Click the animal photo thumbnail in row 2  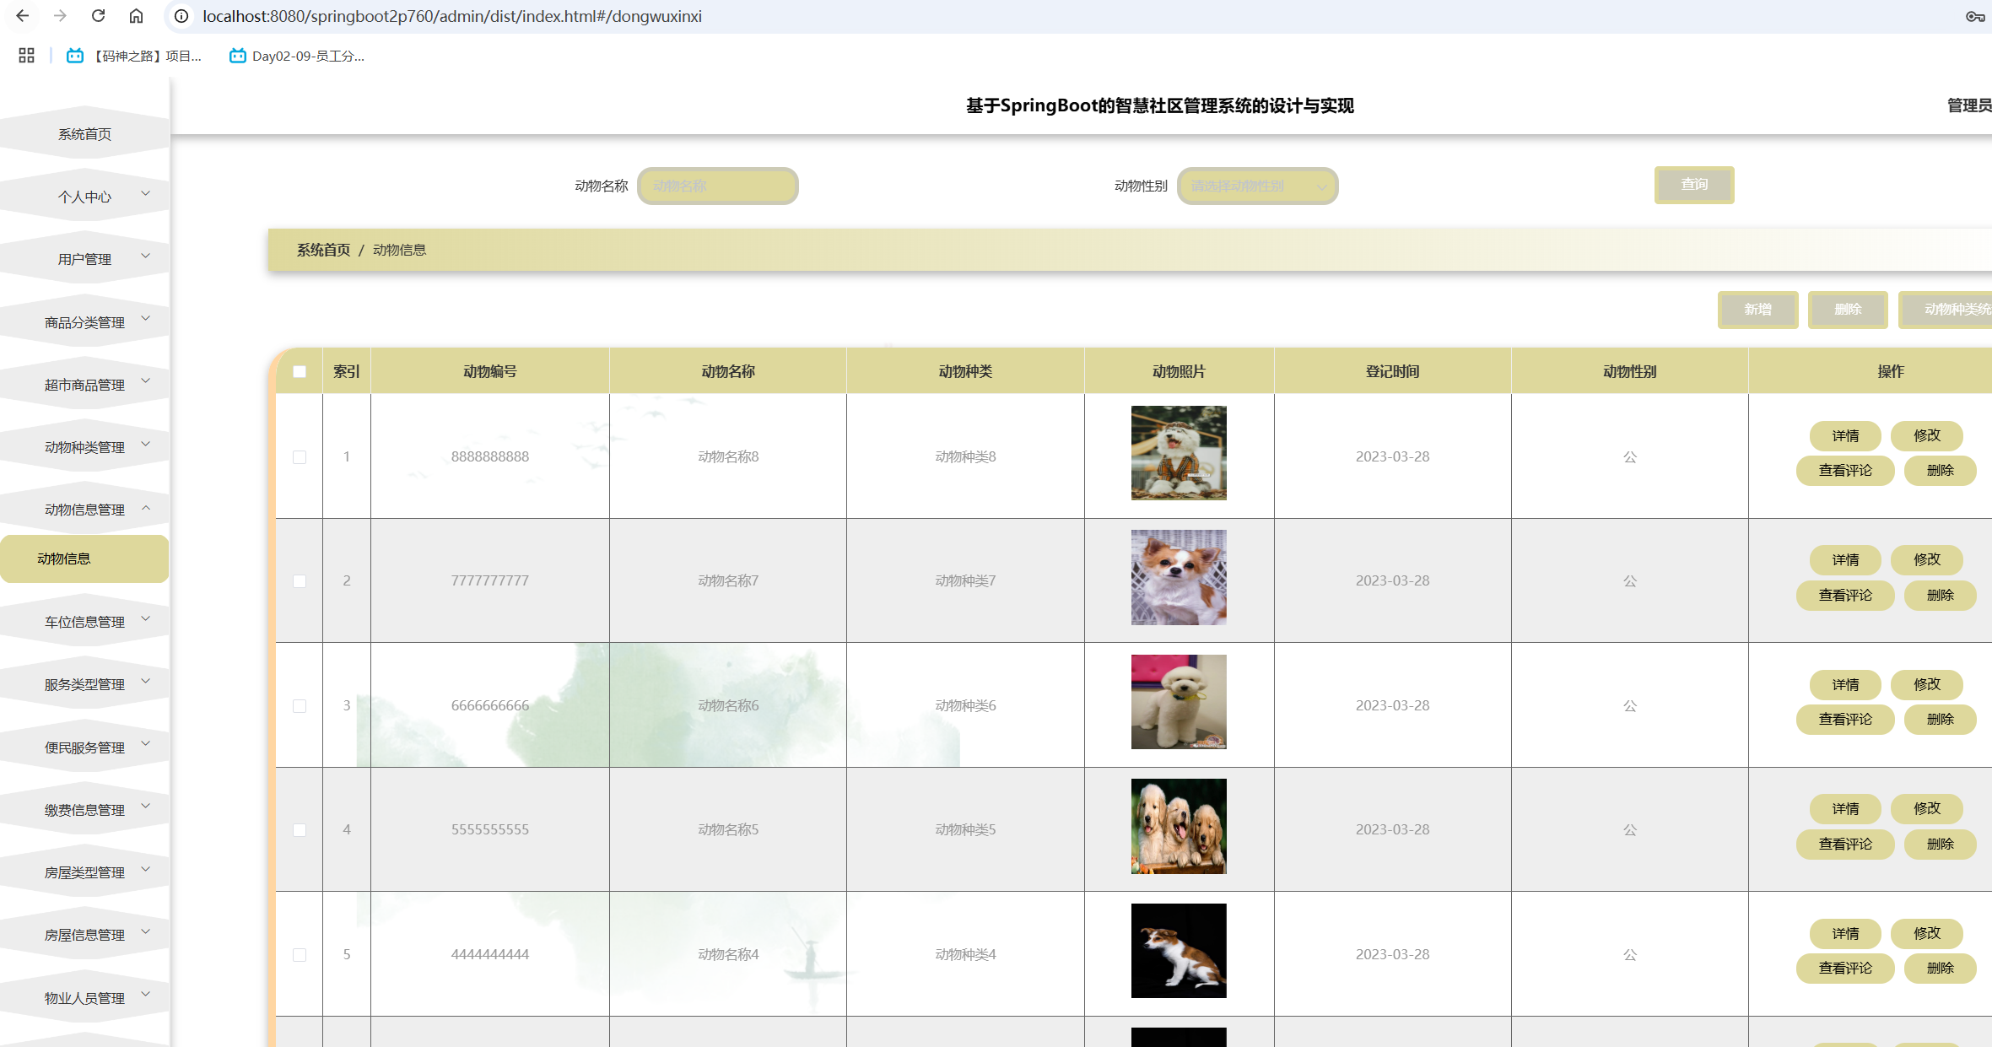click(x=1178, y=578)
